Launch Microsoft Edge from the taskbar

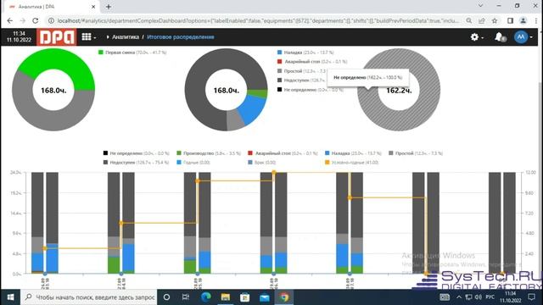coord(206,297)
